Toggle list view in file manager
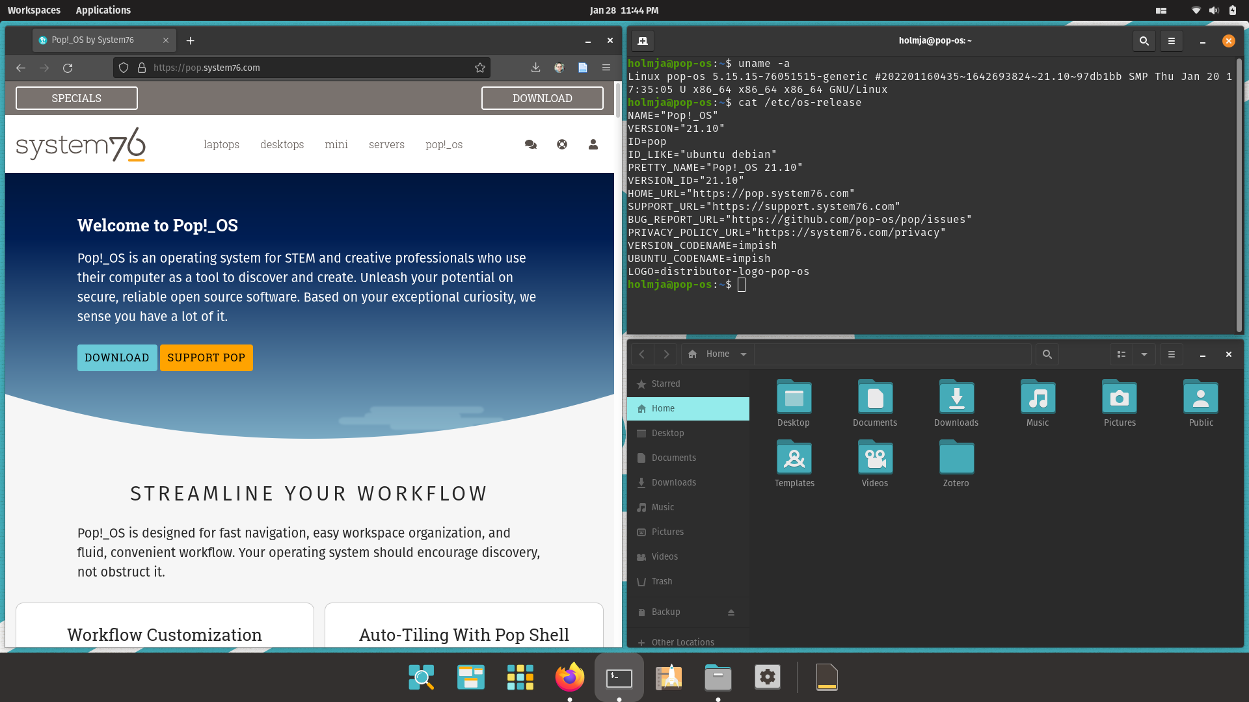This screenshot has width=1249, height=702. pos(1121,354)
